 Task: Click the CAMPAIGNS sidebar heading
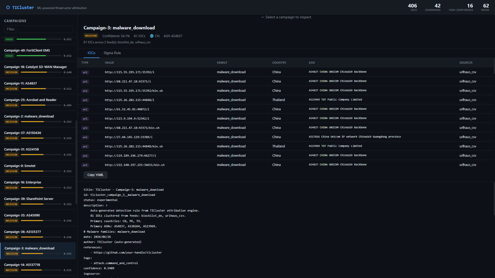[x=15, y=21]
